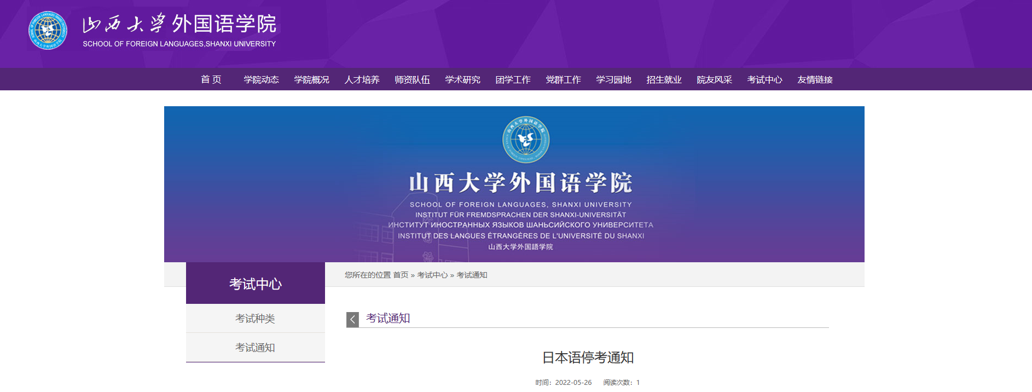Click 考试通知 in the breadcrumb path
The height and width of the screenshot is (392, 1032).
[472, 275]
